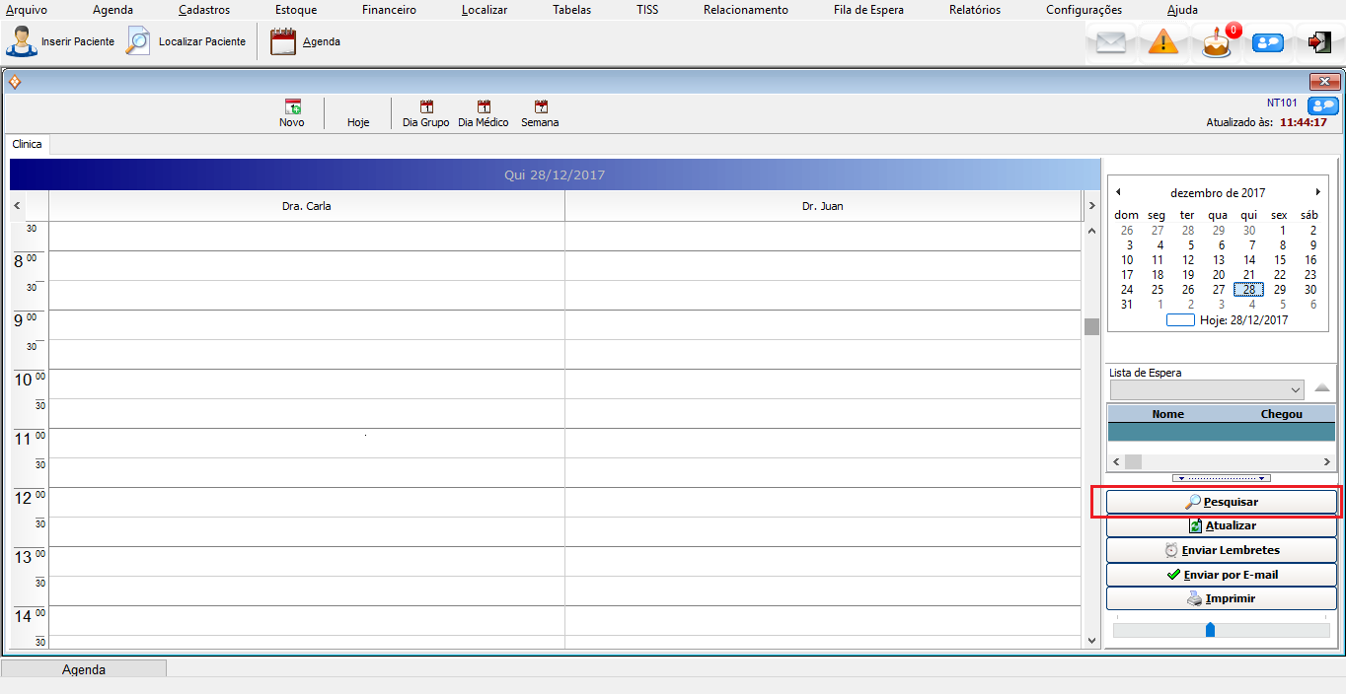Click the Novo appointment icon

coord(292,107)
